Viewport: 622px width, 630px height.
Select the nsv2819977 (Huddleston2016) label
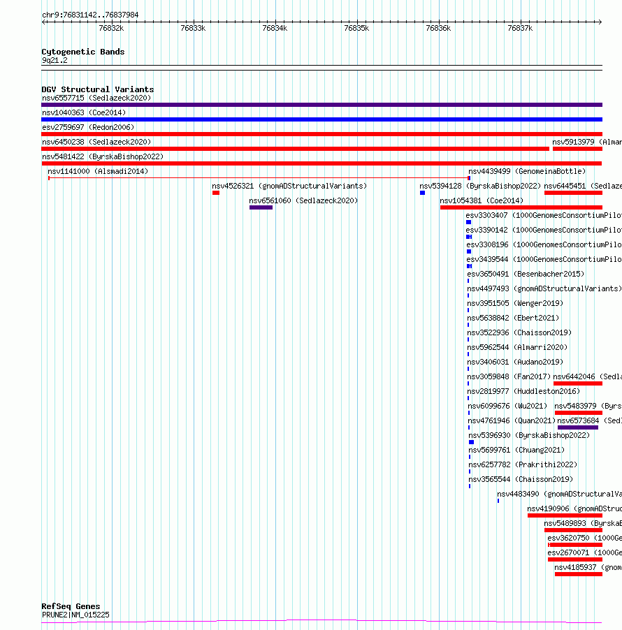pyautogui.click(x=523, y=391)
